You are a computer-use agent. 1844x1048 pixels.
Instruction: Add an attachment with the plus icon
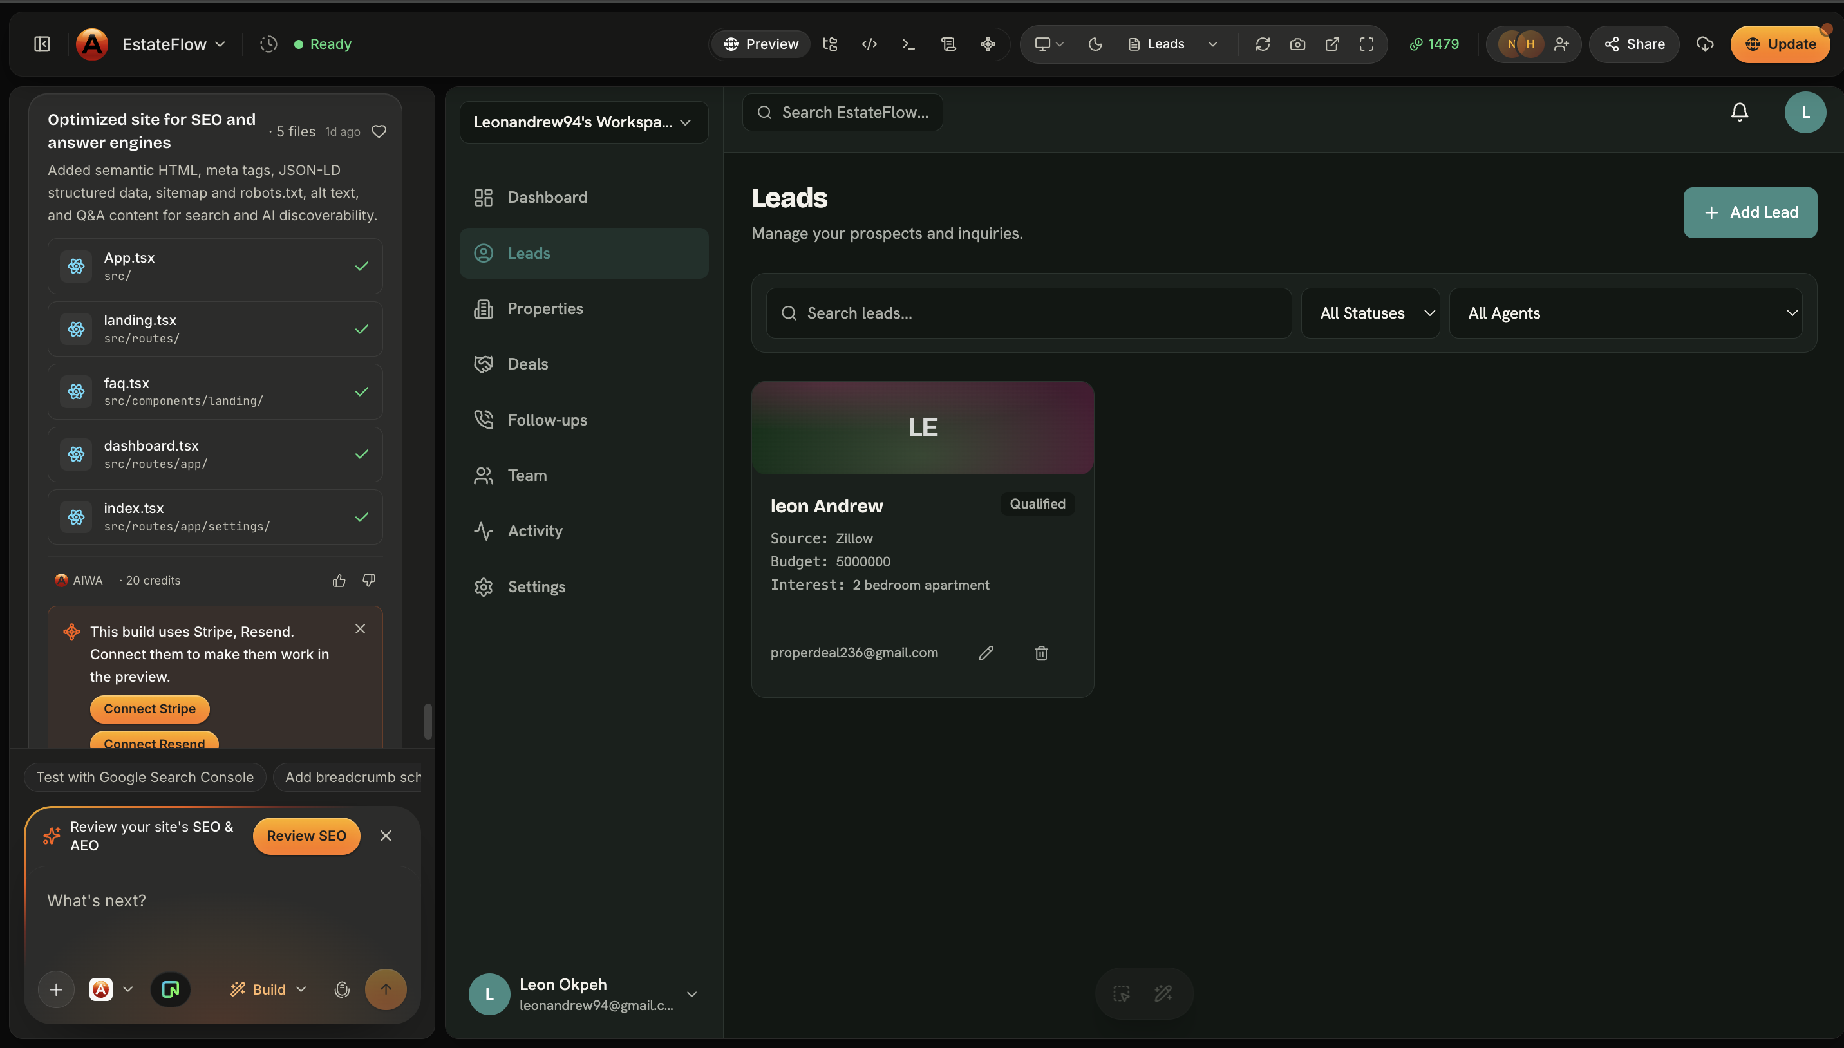tap(56, 989)
